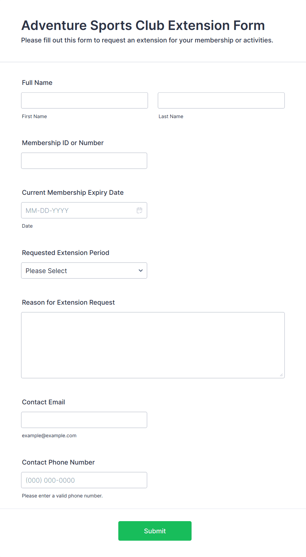Image resolution: width=306 pixels, height=557 pixels.
Task: Open the calendar icon date picker
Action: pos(140,210)
